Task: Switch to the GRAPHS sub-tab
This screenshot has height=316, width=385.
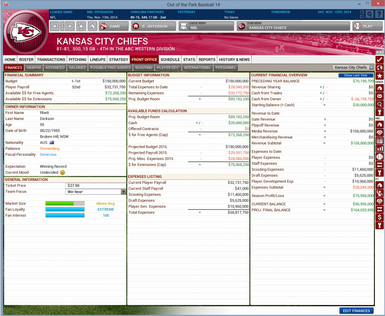Action: [x=34, y=68]
